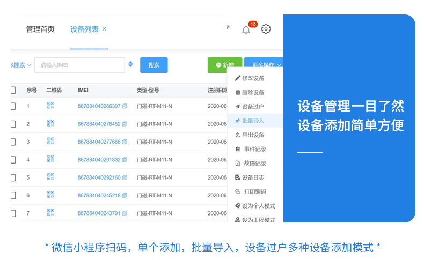Check the checkbox for row 6
The image size is (424, 260).
(x=13, y=195)
